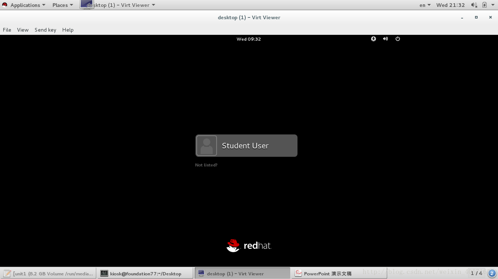498x279 pixels.
Task: Close the Virt Viewer window
Action: 490,17
